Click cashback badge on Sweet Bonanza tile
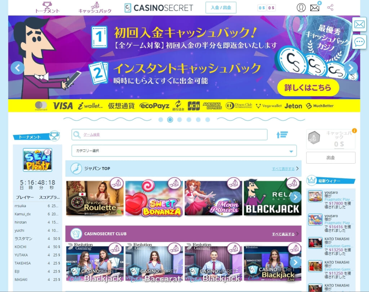Image resolution: width=369 pixels, height=292 pixels. pyautogui.click(x=175, y=183)
